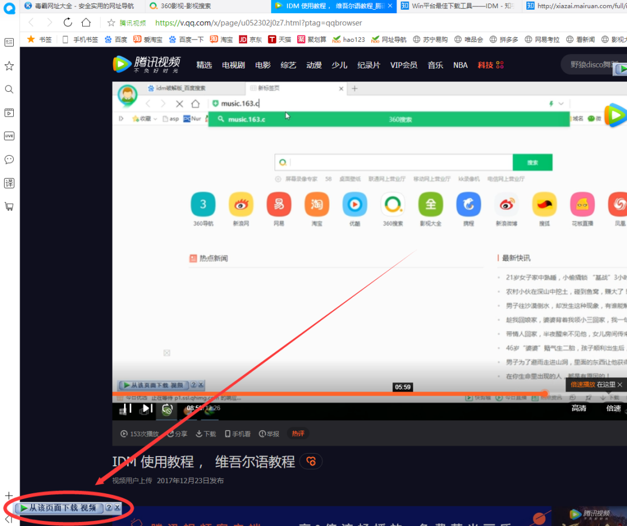Bookmark this page with the star icon

(x=111, y=23)
